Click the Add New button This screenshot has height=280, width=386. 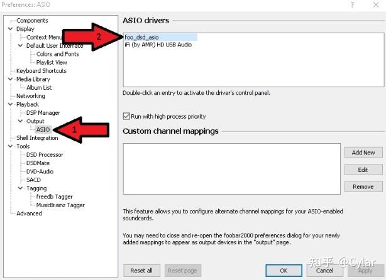click(x=363, y=153)
